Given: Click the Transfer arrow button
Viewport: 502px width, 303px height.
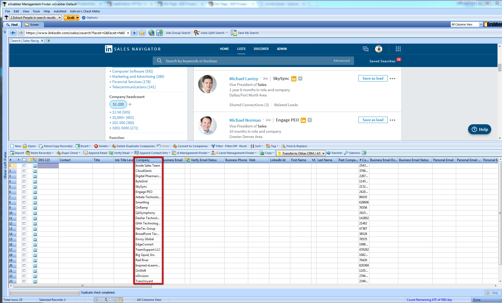Looking at the screenshot, I should tap(334, 153).
